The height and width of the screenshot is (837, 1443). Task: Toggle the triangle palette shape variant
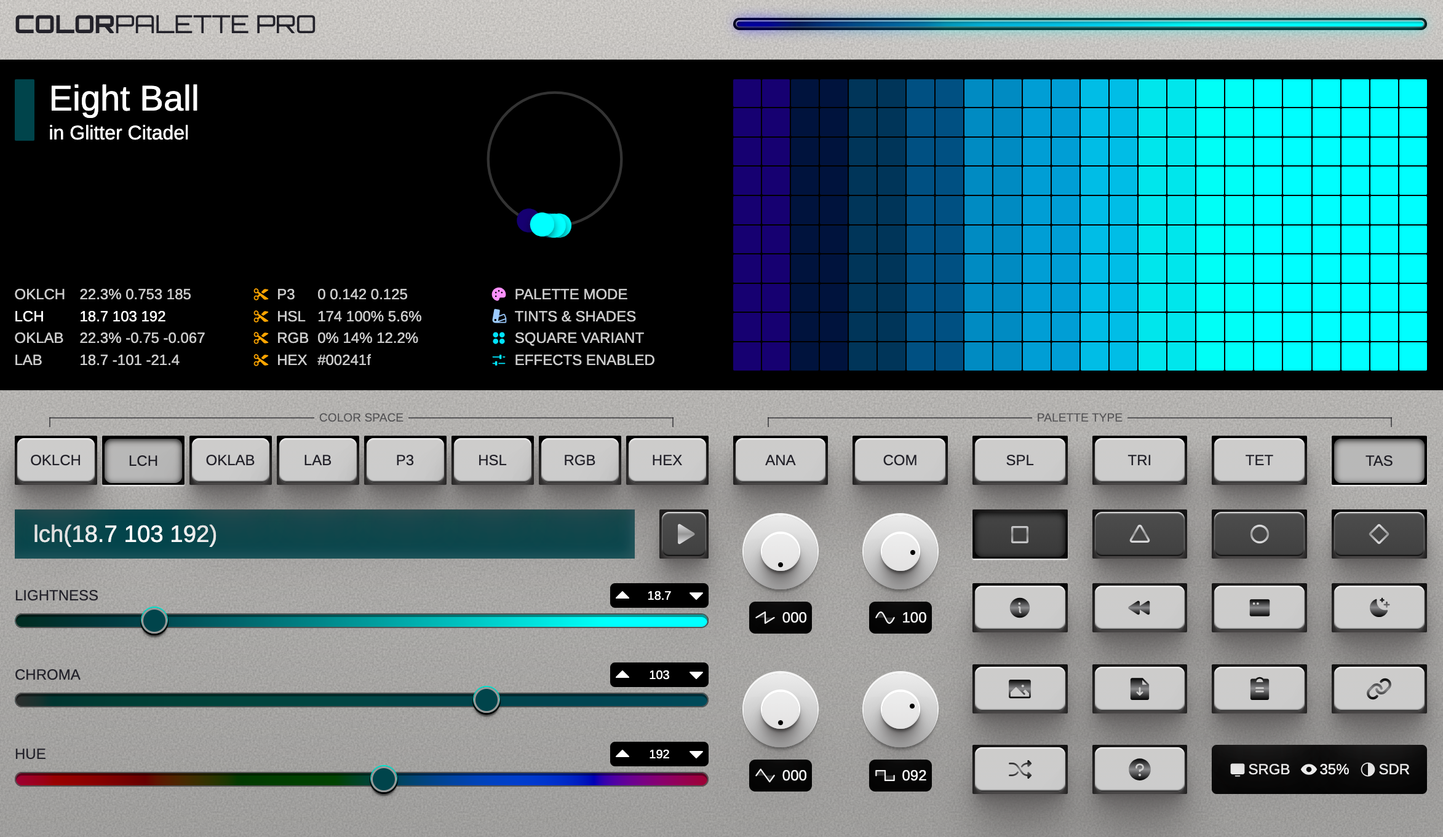tap(1139, 535)
